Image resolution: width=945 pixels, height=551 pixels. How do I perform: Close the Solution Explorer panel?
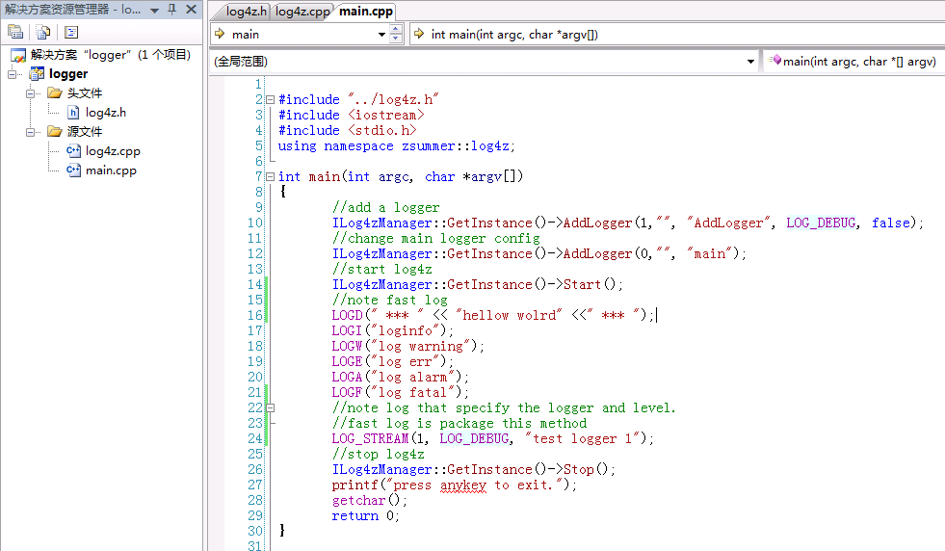(190, 10)
